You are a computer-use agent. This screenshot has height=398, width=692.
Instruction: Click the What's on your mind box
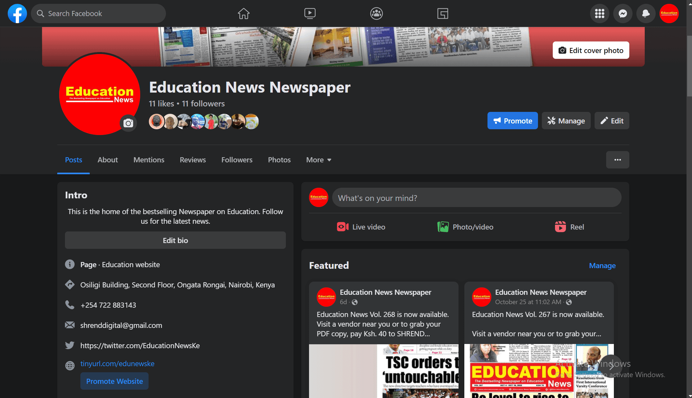point(477,198)
